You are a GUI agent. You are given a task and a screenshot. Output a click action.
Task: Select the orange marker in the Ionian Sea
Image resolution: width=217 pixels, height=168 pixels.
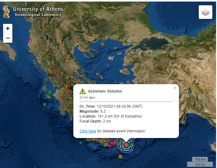45,104
